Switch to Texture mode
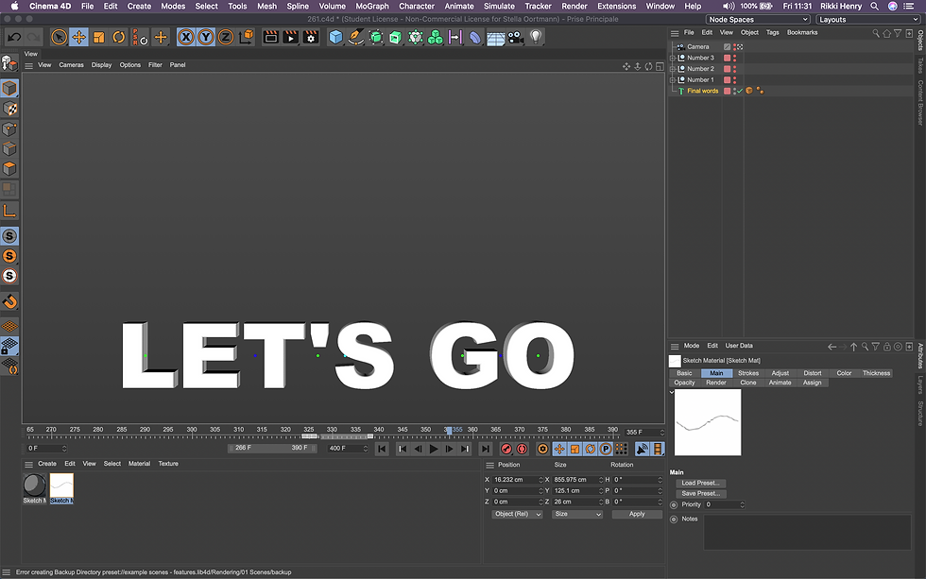This screenshot has width=926, height=579. (9, 109)
